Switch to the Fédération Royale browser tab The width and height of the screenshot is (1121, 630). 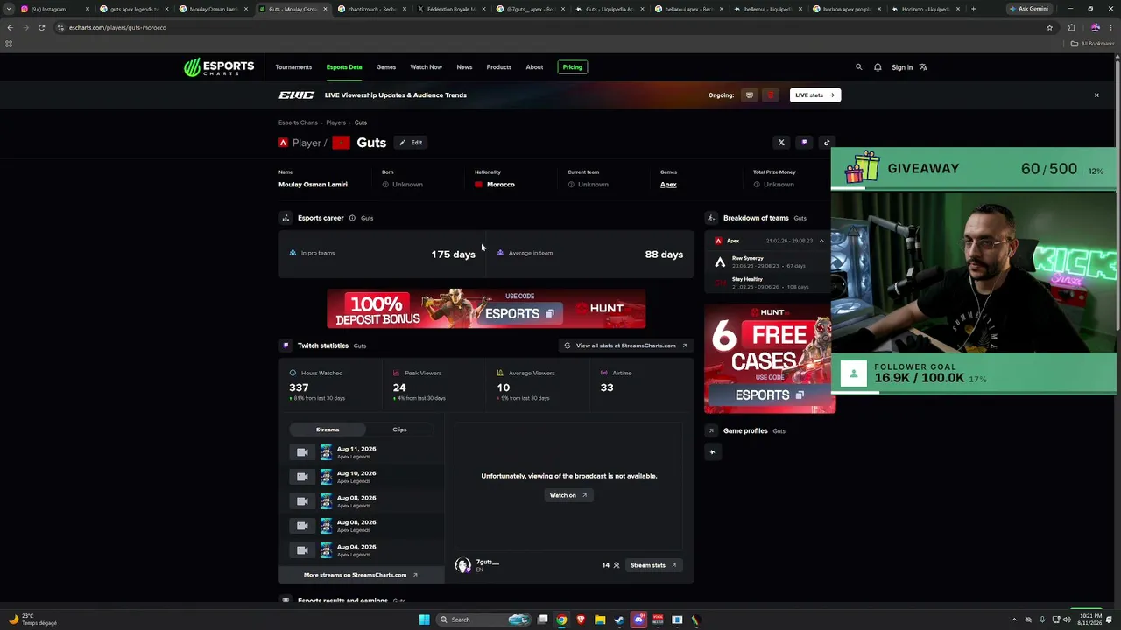click(x=452, y=9)
